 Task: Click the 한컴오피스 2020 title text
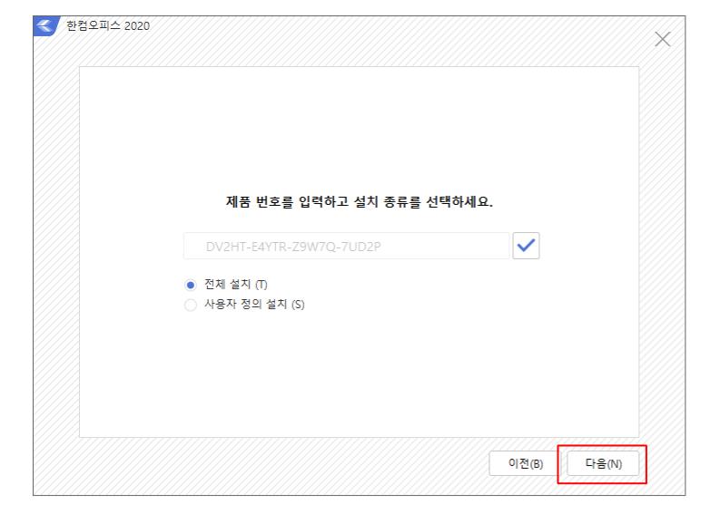(x=108, y=25)
